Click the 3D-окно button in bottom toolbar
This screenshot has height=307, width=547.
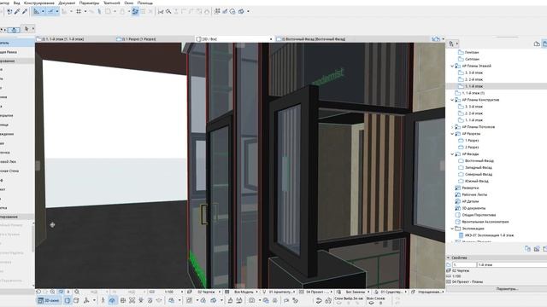coord(49,300)
